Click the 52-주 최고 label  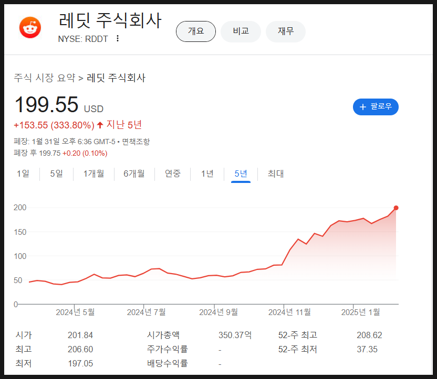tap(298, 335)
